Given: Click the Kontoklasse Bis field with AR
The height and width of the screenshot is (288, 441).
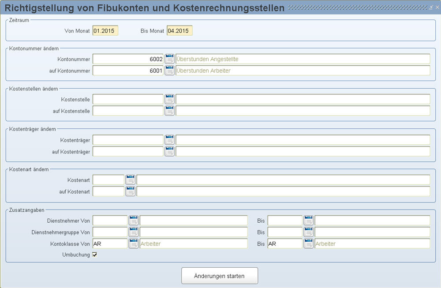Looking at the screenshot, I should [285, 243].
